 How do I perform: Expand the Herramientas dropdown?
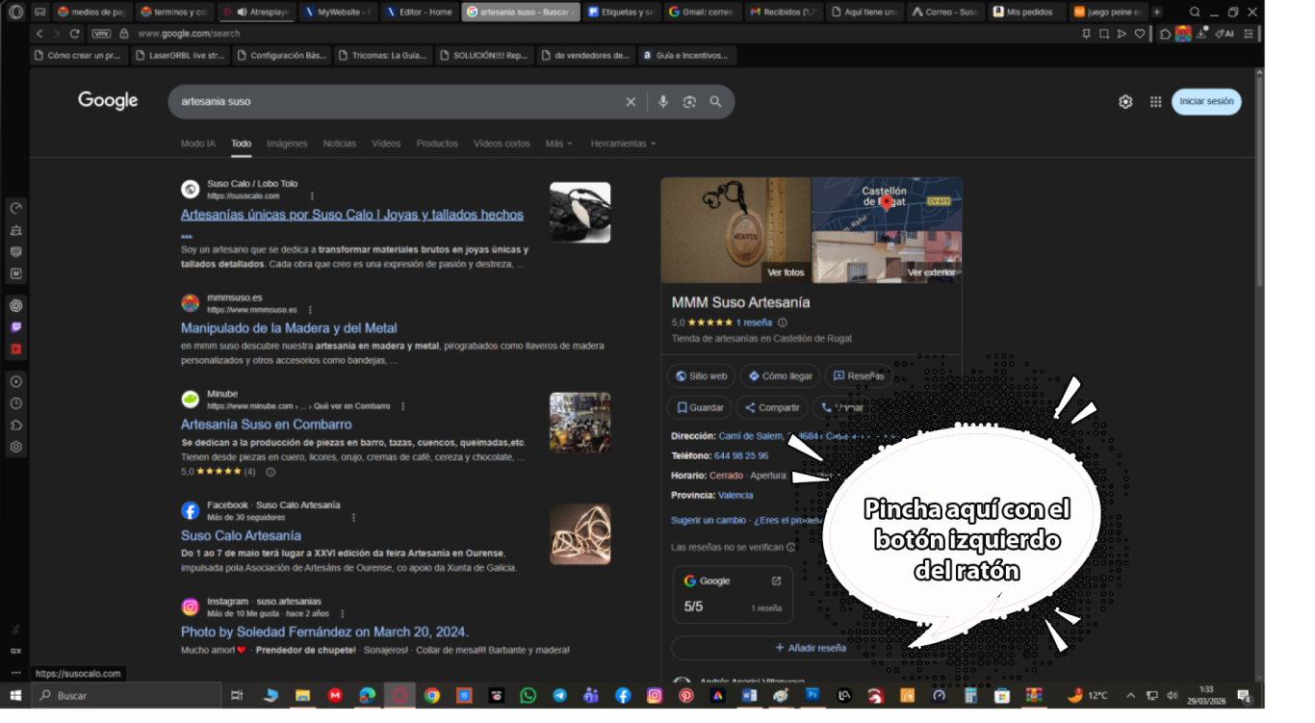[x=623, y=143]
